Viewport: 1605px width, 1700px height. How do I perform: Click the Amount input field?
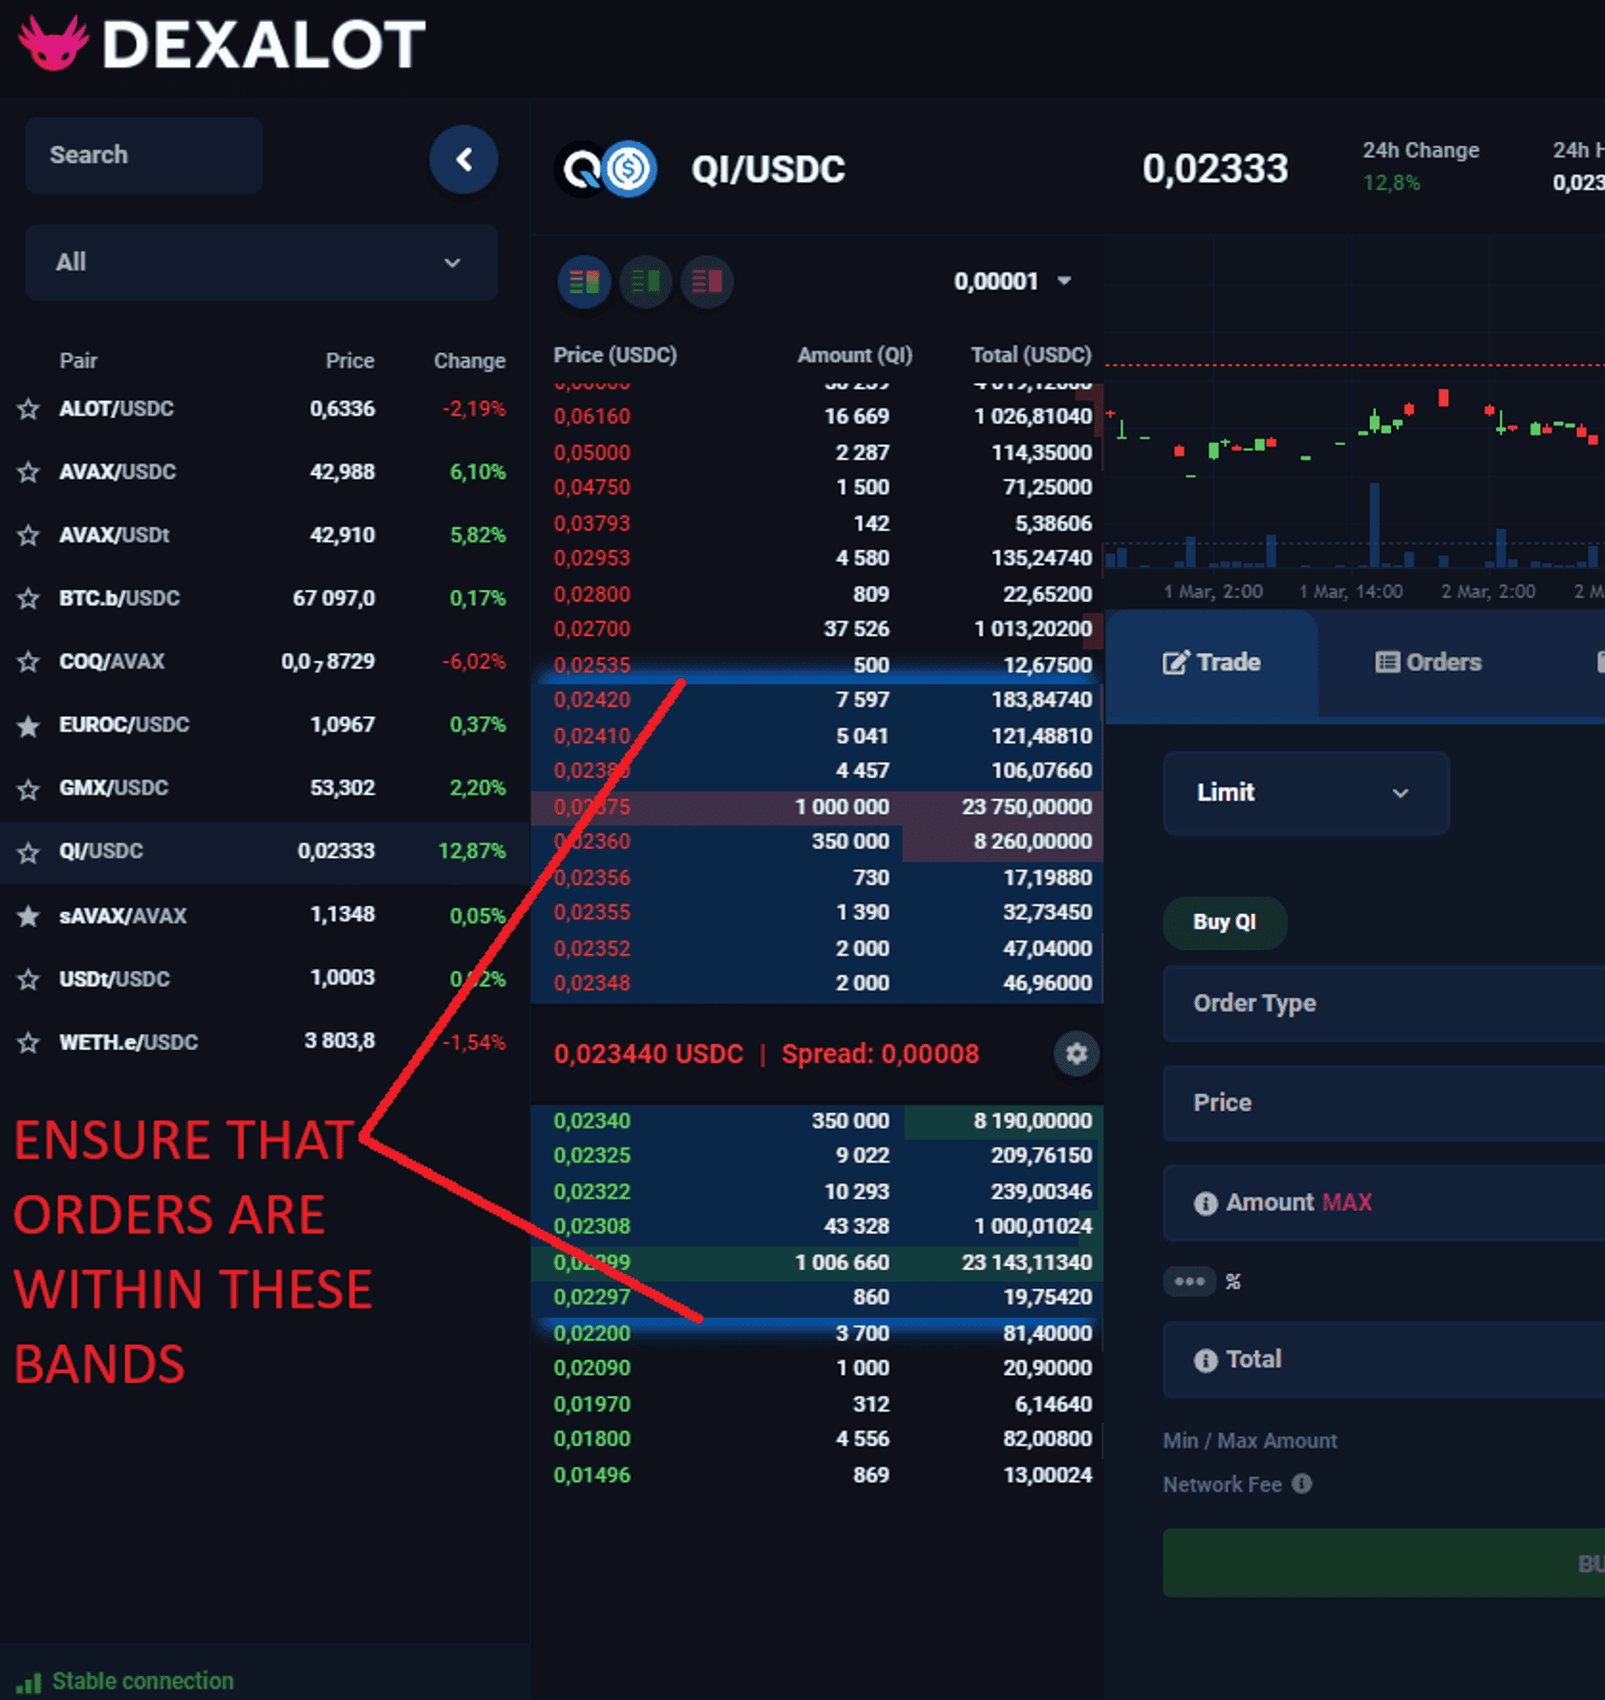click(1383, 1202)
